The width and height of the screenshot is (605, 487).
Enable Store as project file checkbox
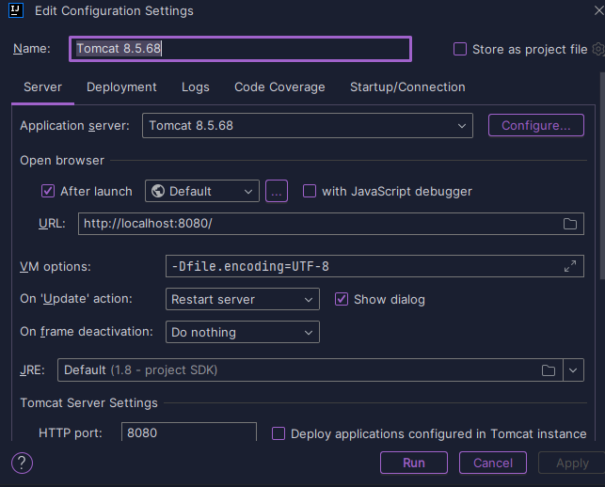pos(460,49)
